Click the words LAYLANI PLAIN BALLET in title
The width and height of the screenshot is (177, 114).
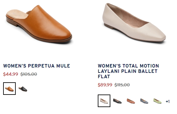click(128, 71)
